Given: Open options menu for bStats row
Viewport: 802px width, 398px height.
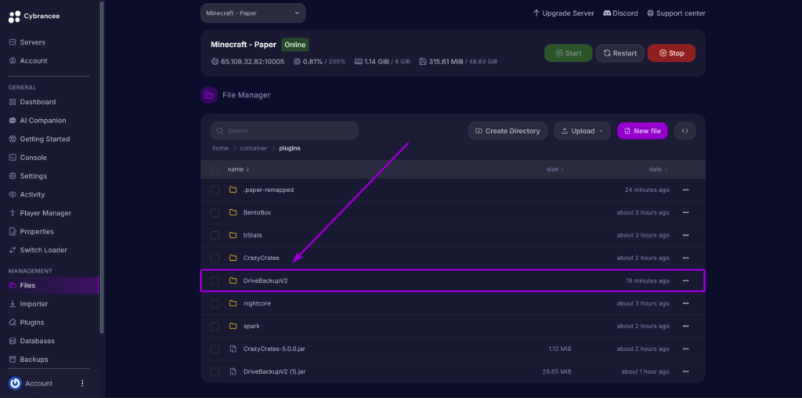Looking at the screenshot, I should coord(685,235).
